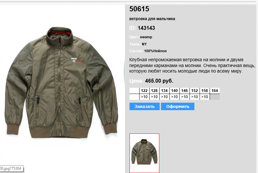Select the jacket thumbnail with red border
This screenshot has width=258, height=173.
pos(144,153)
